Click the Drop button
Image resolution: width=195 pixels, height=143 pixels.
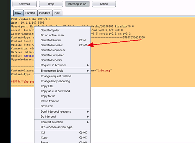[x=51, y=4]
